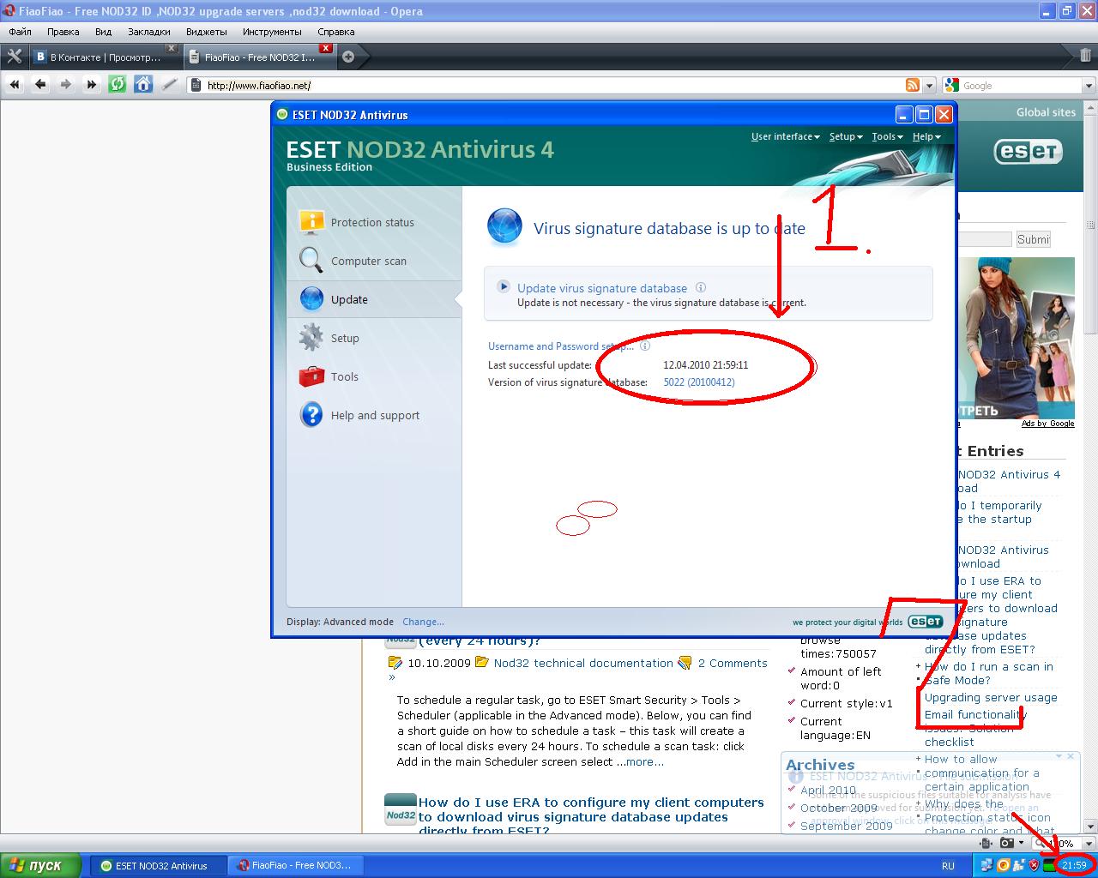Open the Инструменты menu
The width and height of the screenshot is (1098, 878).
pos(272,32)
